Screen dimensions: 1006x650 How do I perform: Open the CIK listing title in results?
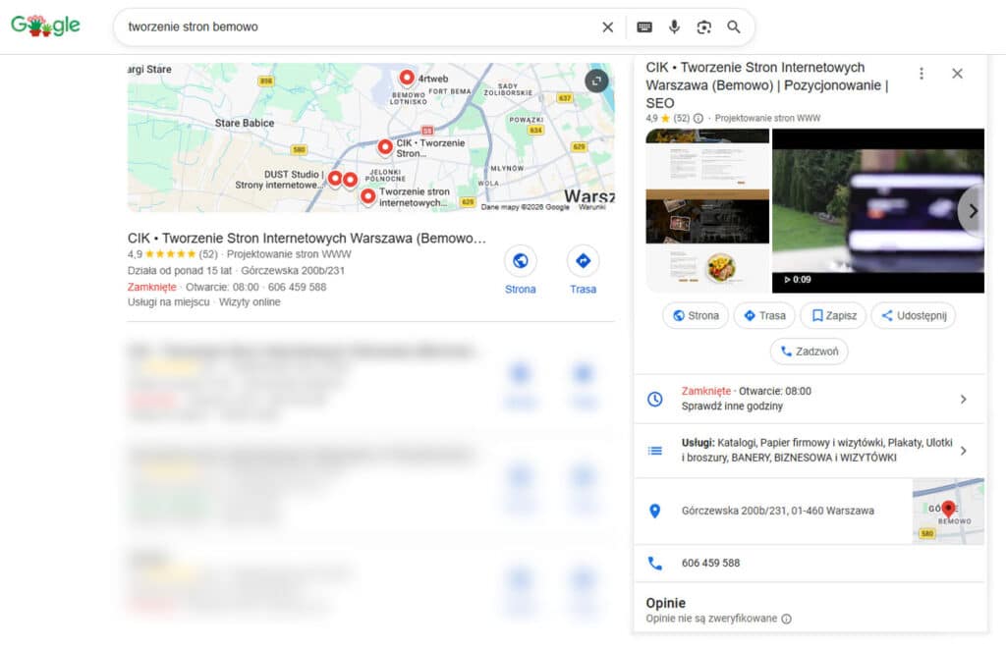[307, 238]
